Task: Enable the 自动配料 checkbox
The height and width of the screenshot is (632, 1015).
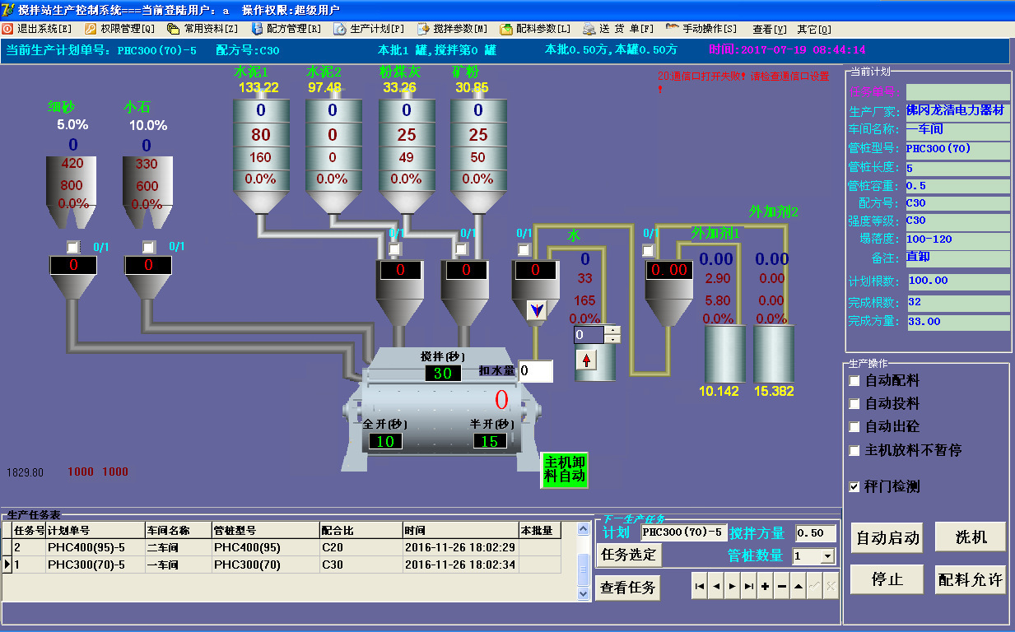Action: click(x=854, y=381)
